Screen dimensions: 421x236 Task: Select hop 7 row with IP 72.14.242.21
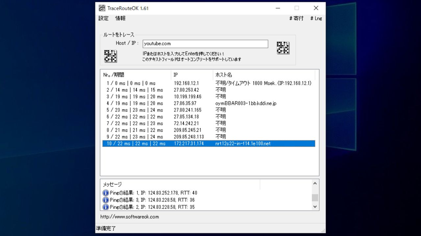point(209,124)
